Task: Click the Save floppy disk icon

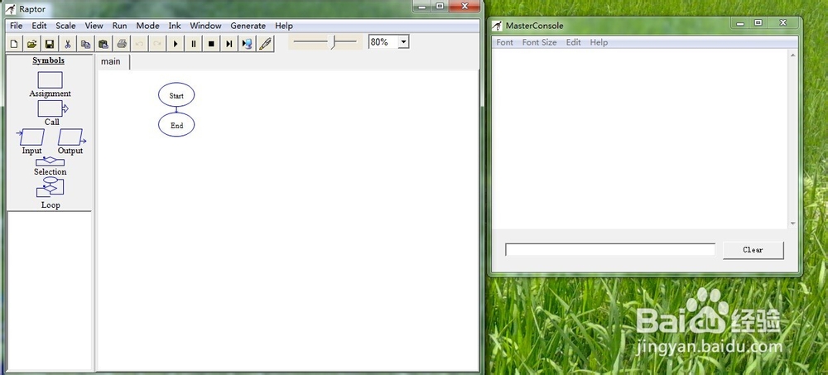Action: coord(50,44)
